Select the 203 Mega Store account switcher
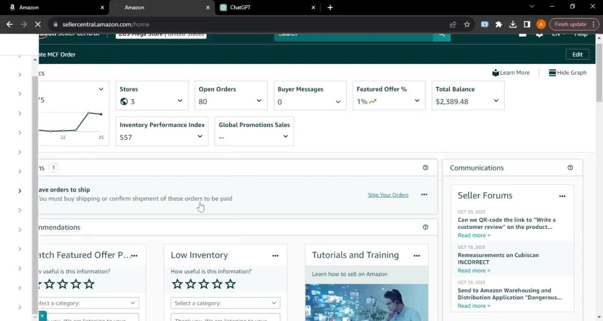603x321 pixels. [161, 36]
